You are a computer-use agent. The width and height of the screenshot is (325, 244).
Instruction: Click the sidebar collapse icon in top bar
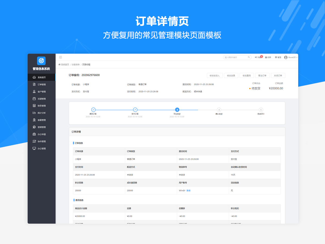61,57
